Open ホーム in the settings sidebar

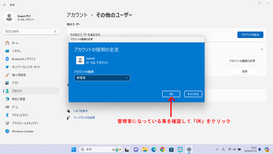(x=15, y=43)
